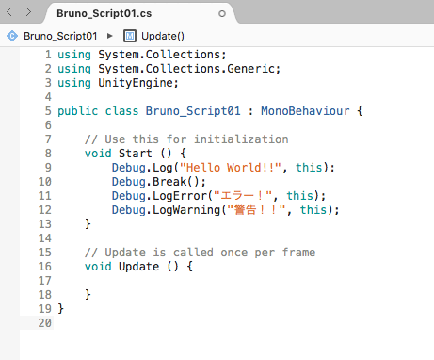Click the "エラー！" string literal
Image resolution: width=434 pixels, height=360 pixels.
coord(243,196)
